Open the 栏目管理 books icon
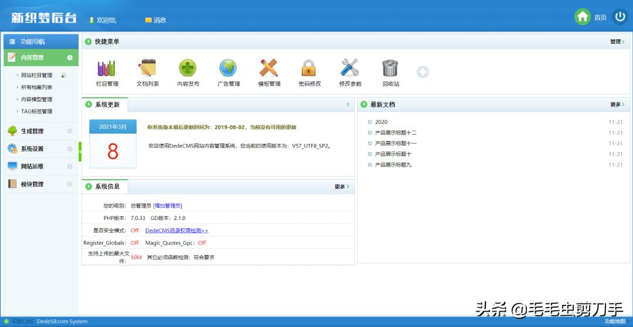 click(x=107, y=69)
